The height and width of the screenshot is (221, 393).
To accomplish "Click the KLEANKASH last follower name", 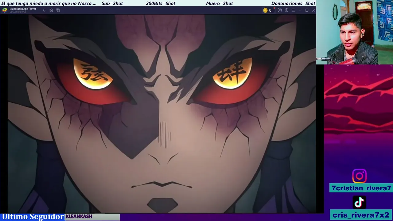I will (79, 216).
